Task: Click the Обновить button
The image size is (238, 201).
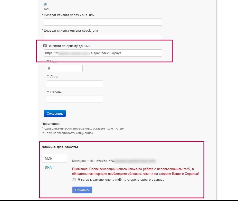Action: [82, 190]
